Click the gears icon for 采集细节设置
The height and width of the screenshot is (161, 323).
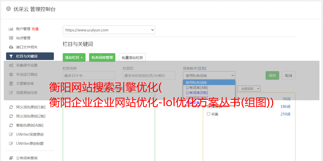tap(11, 65)
